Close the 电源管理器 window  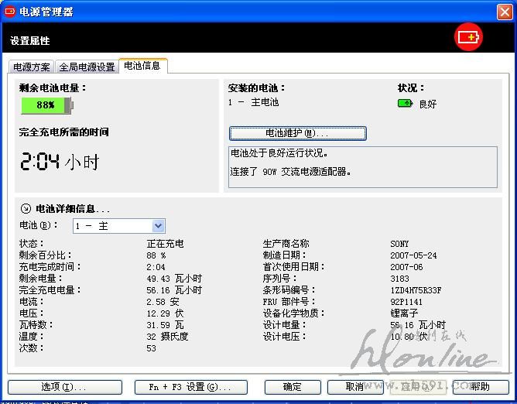(505, 12)
